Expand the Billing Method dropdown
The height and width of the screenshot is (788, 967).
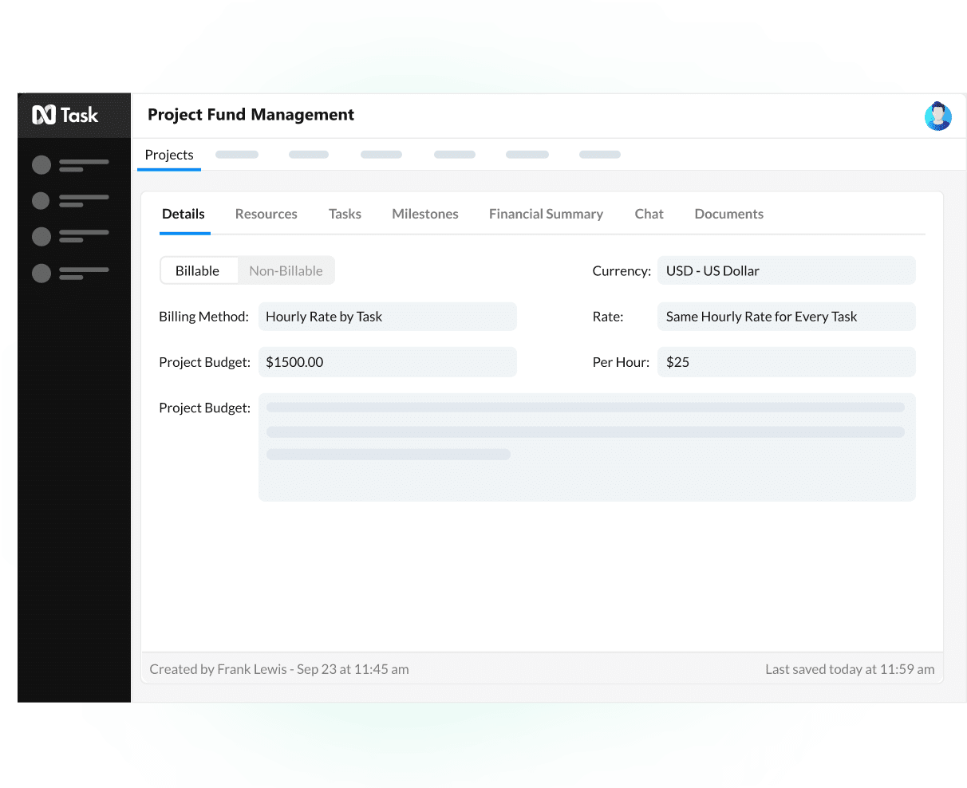click(387, 317)
